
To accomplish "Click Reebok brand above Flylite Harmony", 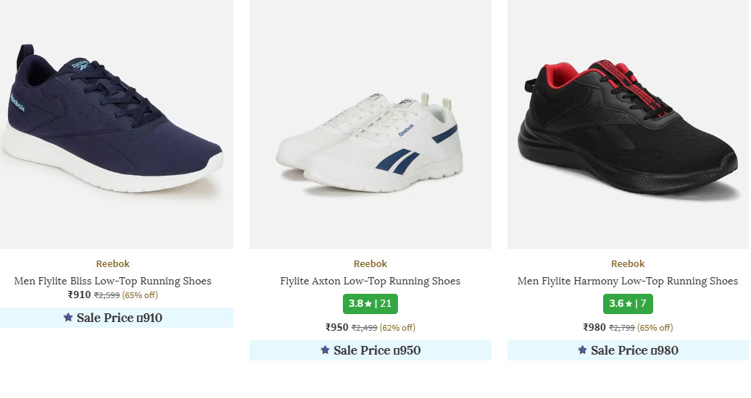I will click(x=628, y=263).
